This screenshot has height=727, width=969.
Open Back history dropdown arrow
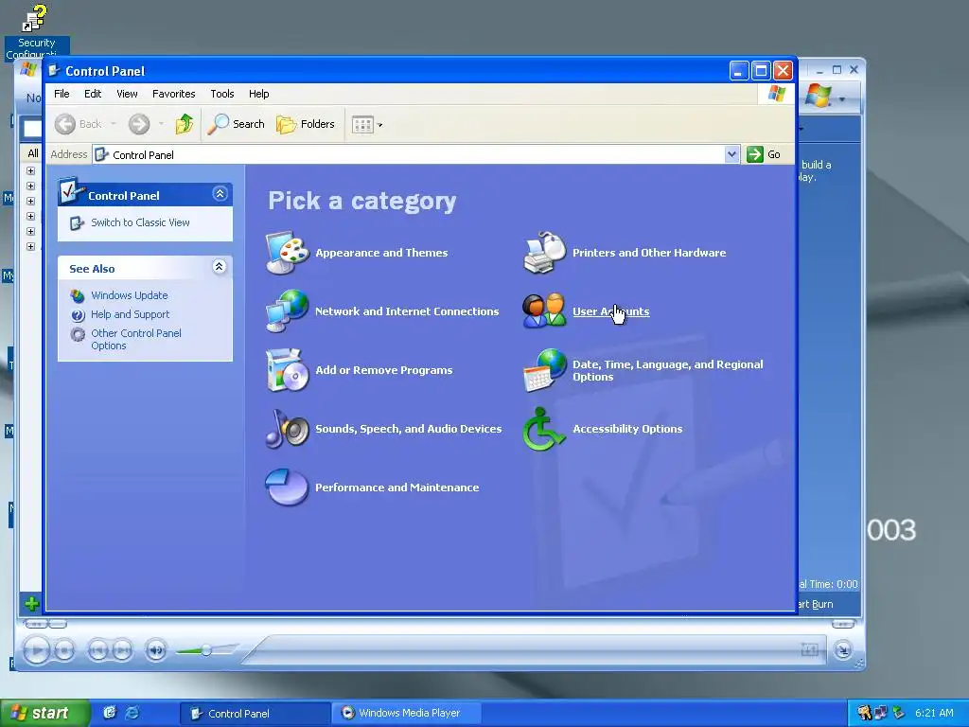(x=114, y=124)
